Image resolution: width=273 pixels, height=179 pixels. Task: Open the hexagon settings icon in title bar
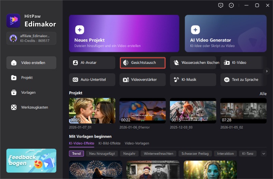click(231, 5)
